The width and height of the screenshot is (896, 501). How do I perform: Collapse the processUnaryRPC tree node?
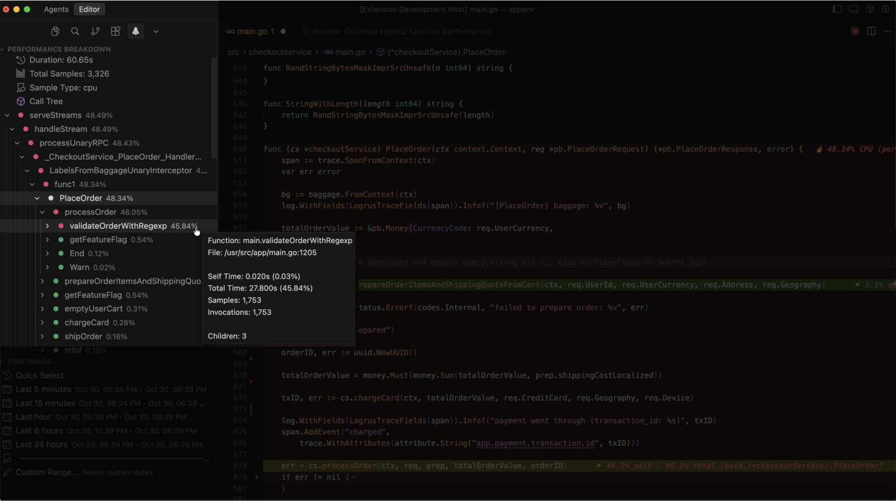point(17,143)
